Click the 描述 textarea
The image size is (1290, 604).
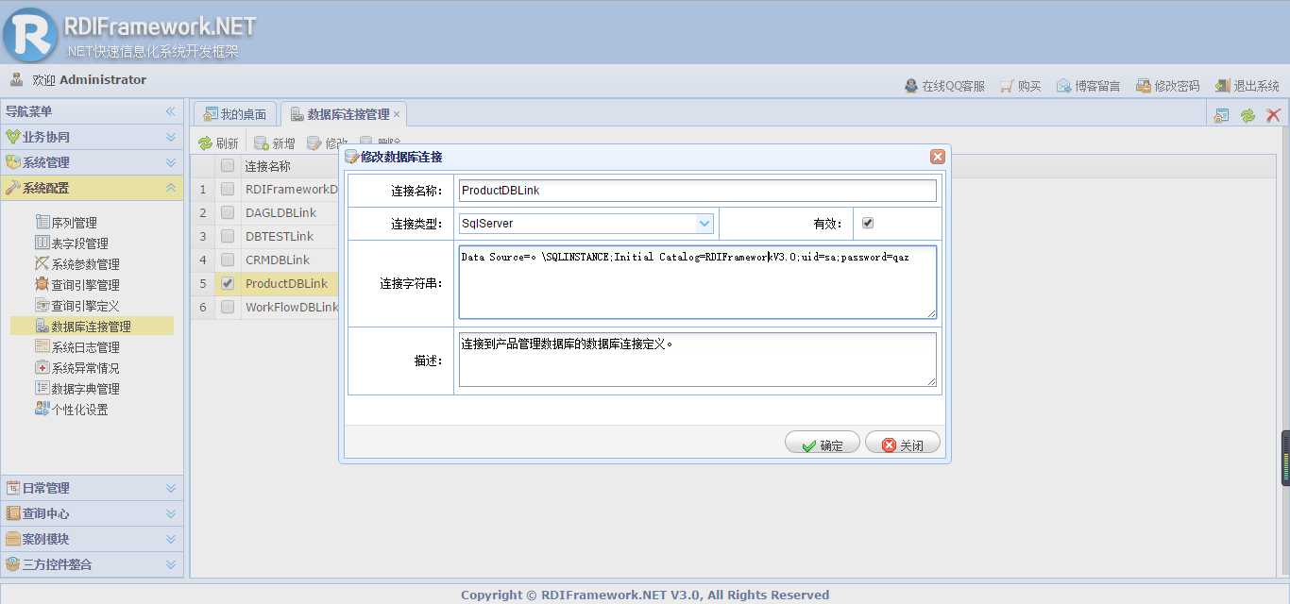698,360
